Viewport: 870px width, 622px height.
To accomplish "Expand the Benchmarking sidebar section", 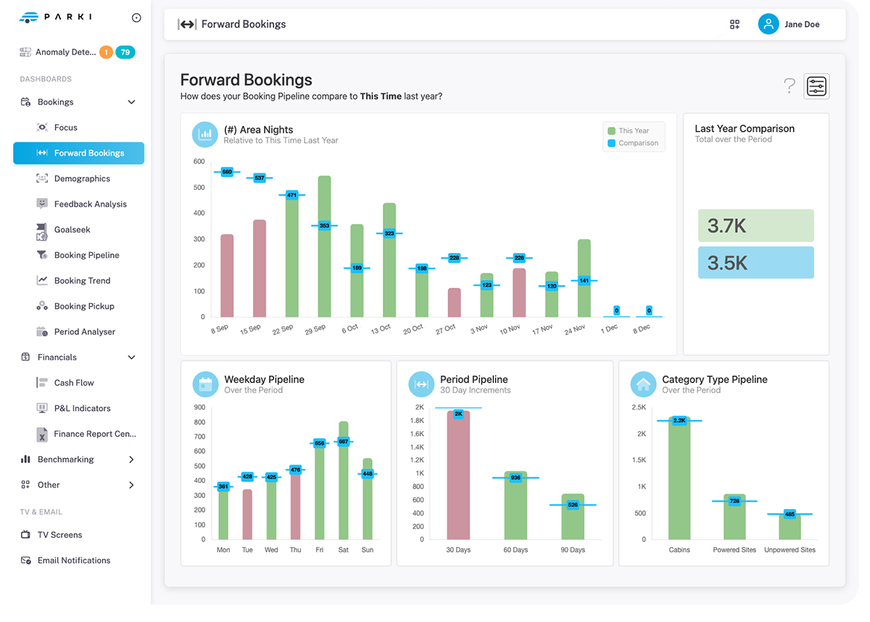I will 131,460.
